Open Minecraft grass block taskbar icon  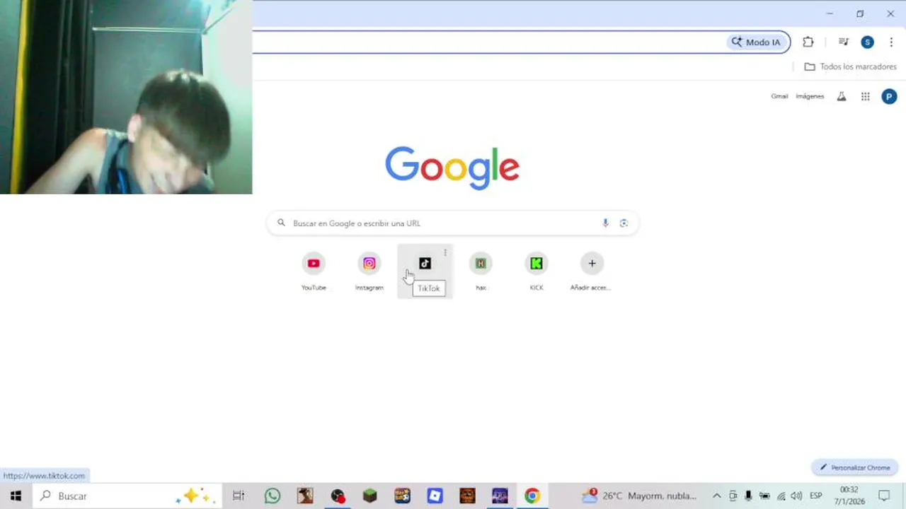coord(369,496)
